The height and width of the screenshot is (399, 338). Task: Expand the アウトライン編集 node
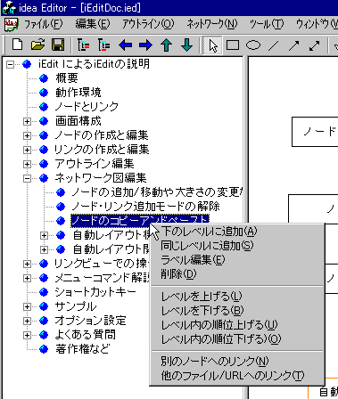point(27,164)
